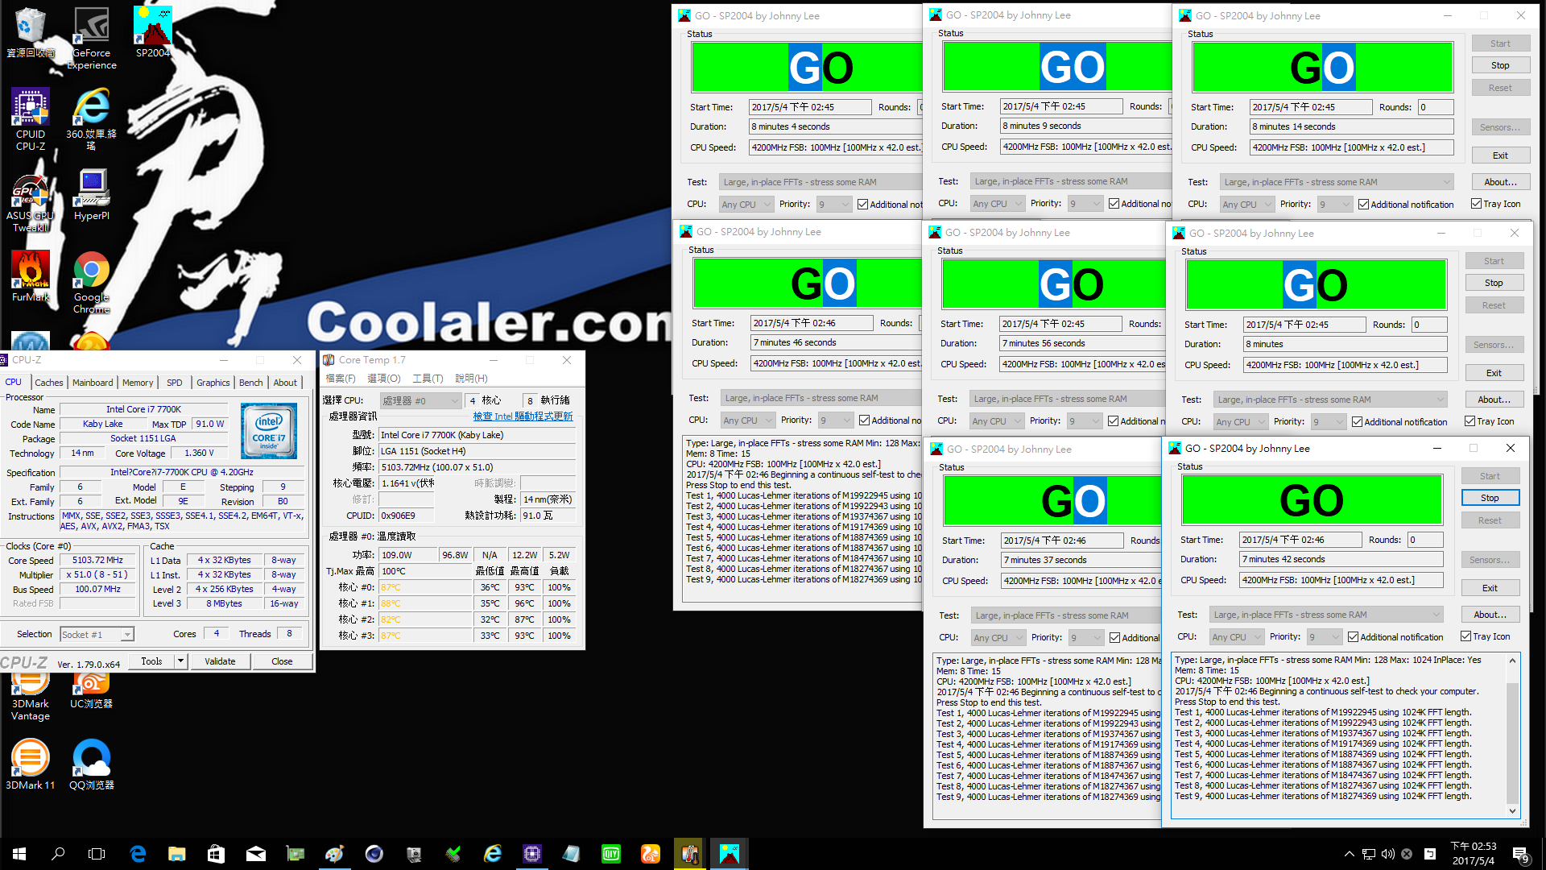
Task: Toggle Additional checkbox in top-middle SP2004 window
Action: [1114, 204]
